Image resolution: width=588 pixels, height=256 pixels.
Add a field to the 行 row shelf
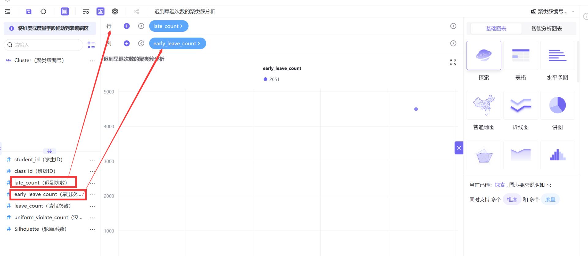point(126,26)
